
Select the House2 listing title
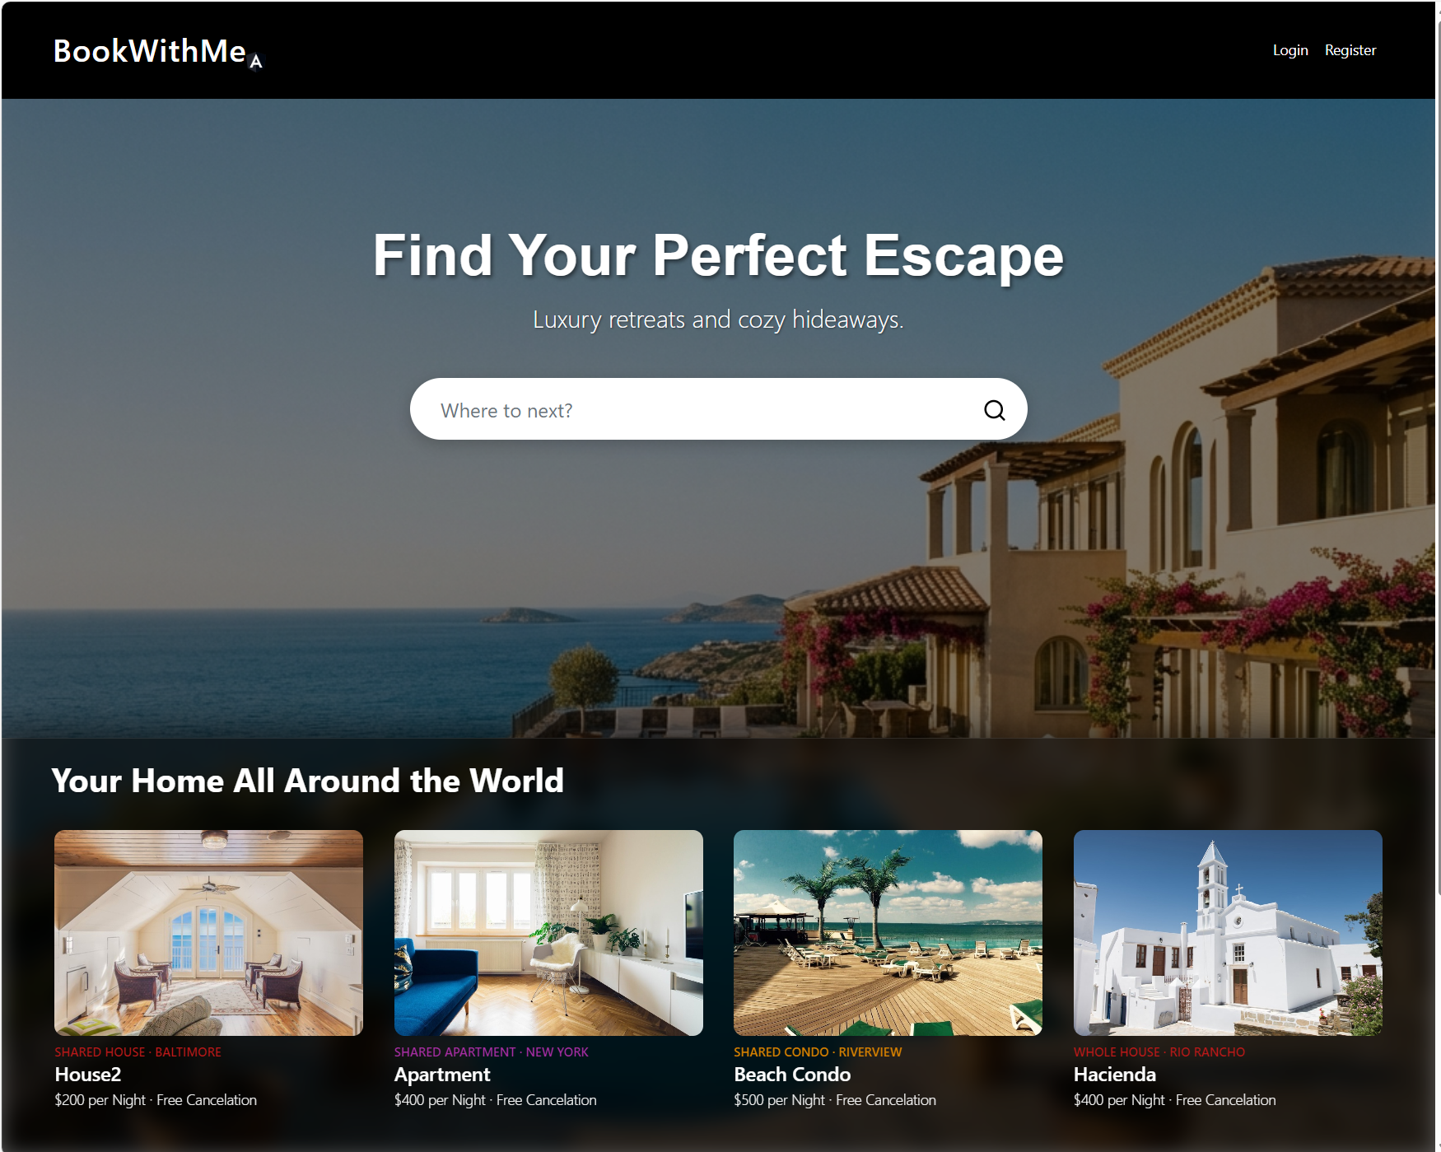coord(88,1075)
